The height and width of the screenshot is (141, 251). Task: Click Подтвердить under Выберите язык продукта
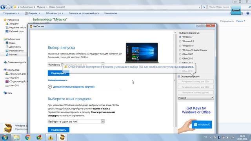(x=58, y=130)
